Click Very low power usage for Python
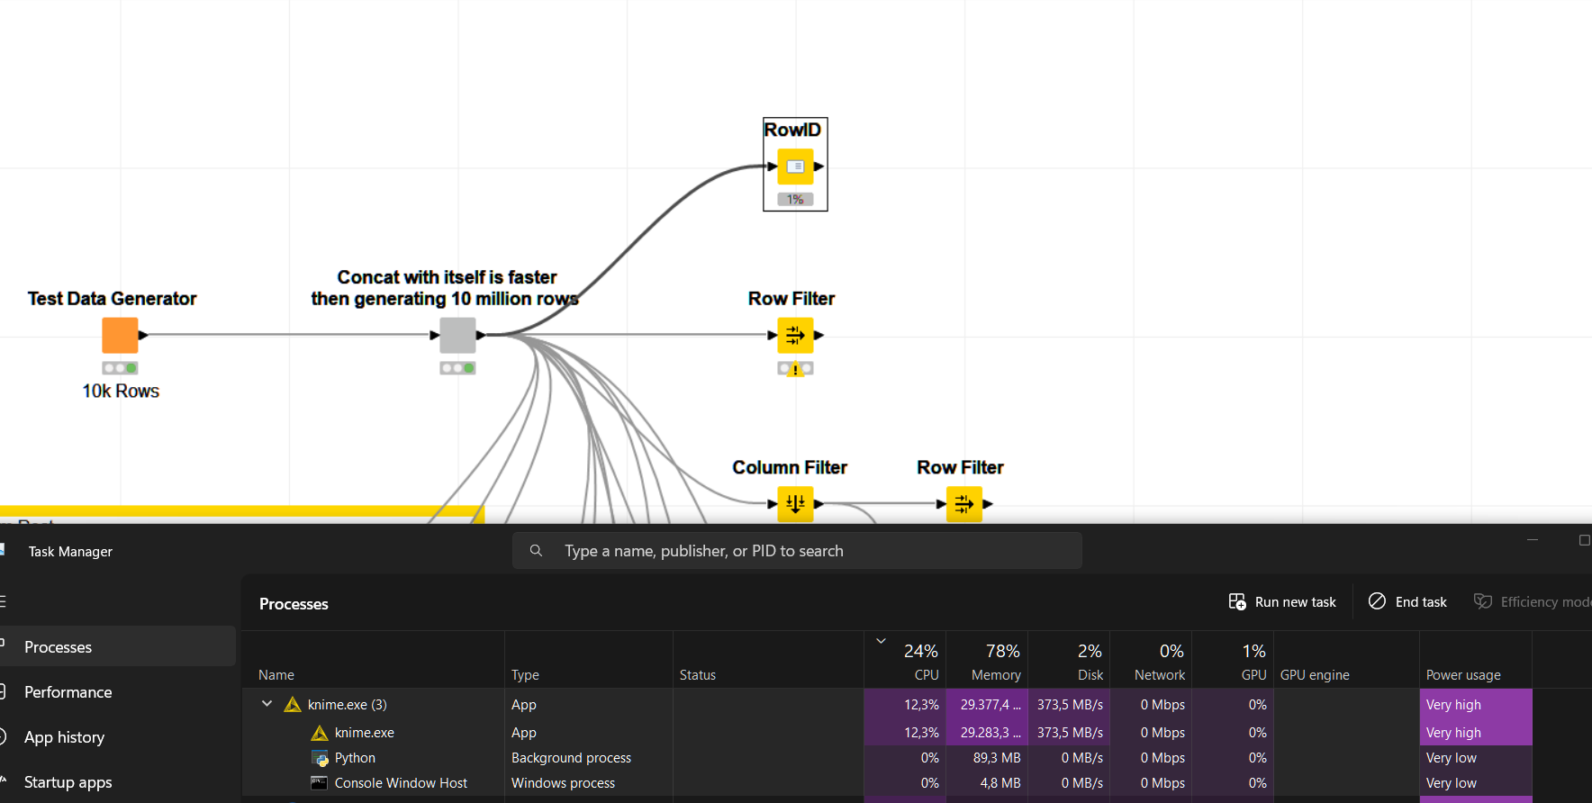The image size is (1592, 803). tap(1451, 757)
